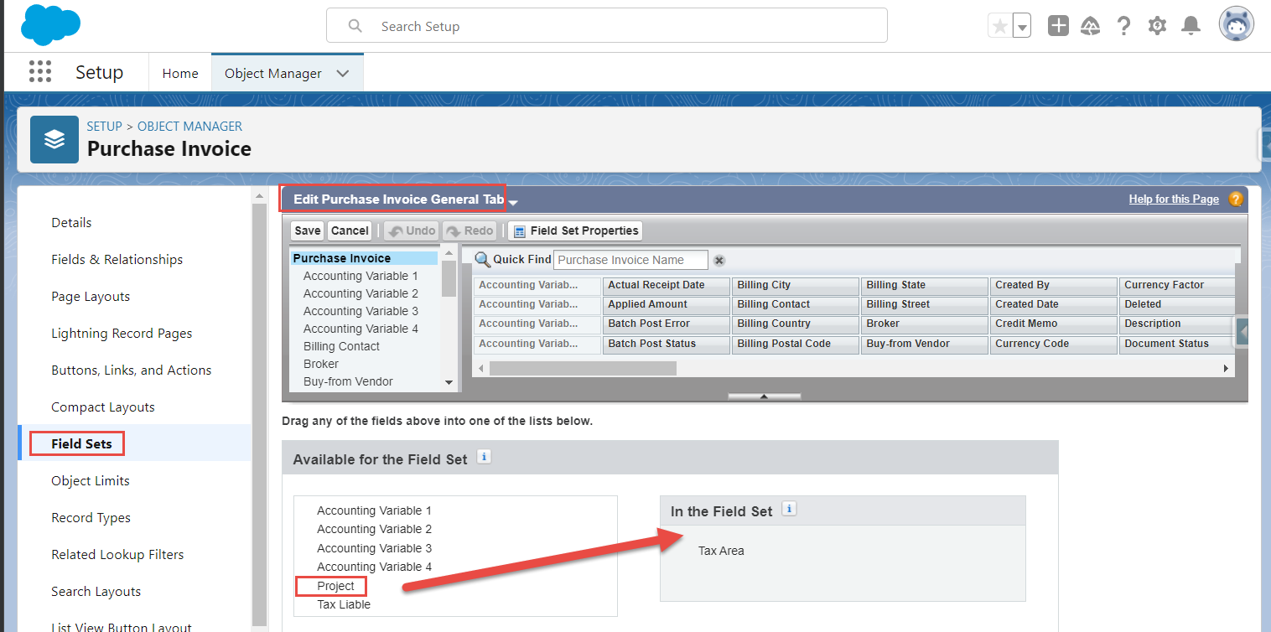Select Project in the Available list
1271x632 pixels.
335,586
